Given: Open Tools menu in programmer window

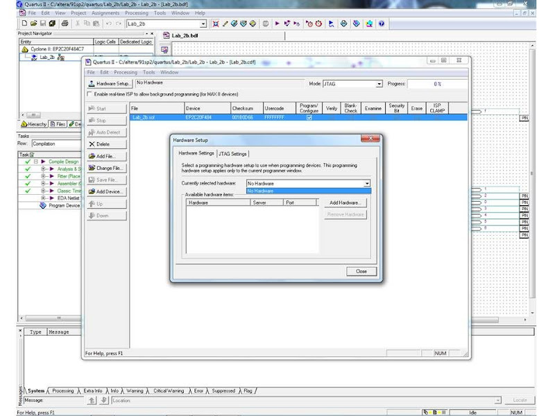Looking at the screenshot, I should (149, 72).
